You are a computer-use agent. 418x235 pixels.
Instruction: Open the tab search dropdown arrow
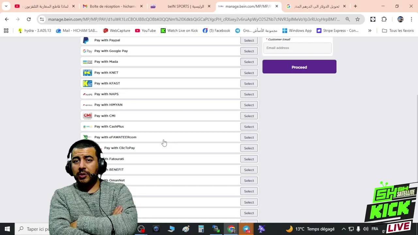coord(6,6)
